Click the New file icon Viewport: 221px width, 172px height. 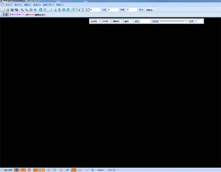pos(3,10)
